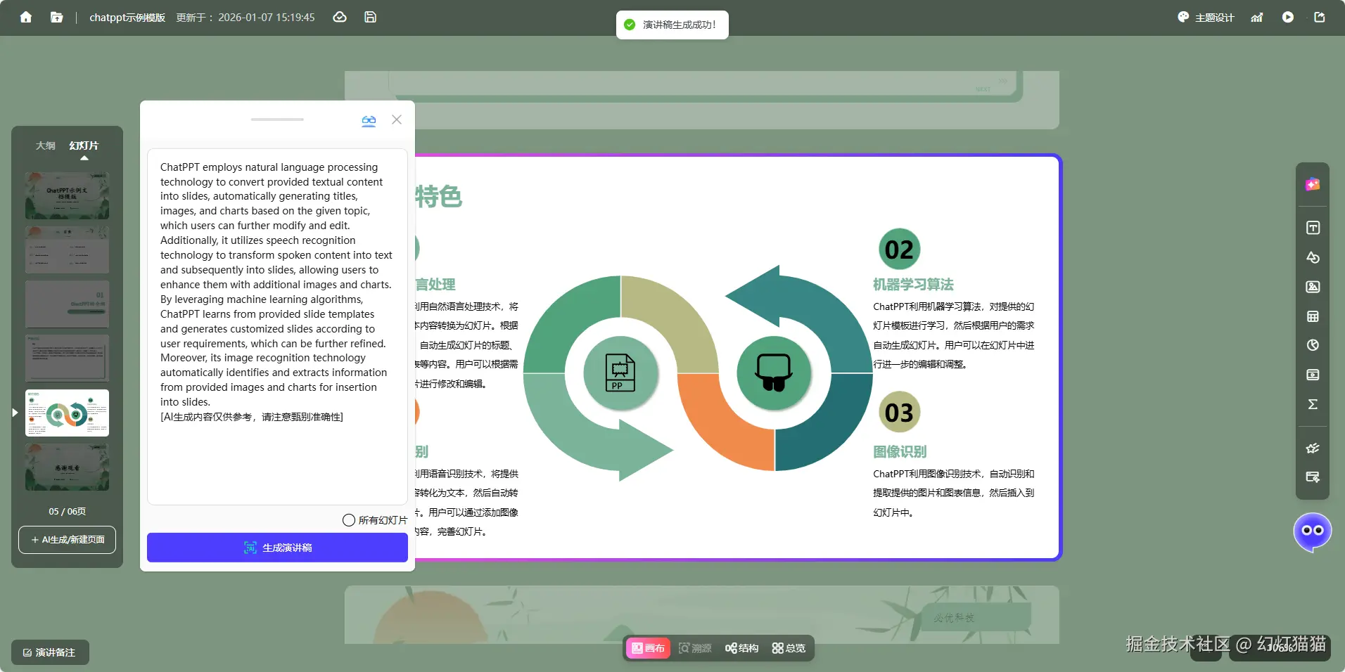This screenshot has width=1345, height=672.
Task: Close the speech script panel
Action: pyautogui.click(x=397, y=119)
